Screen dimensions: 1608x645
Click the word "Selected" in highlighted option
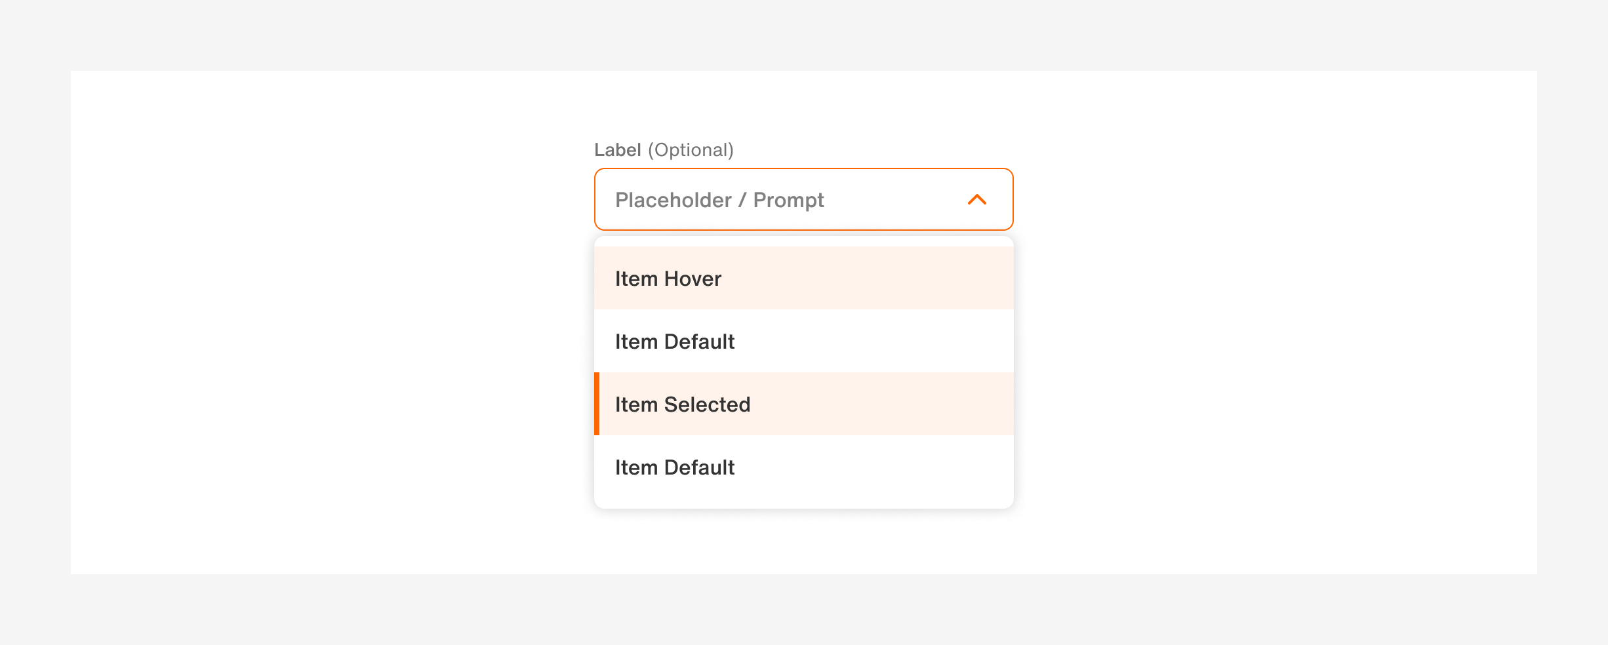(x=707, y=404)
